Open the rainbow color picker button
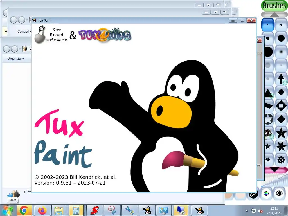The height and width of the screenshot is (216, 288). pos(266,193)
